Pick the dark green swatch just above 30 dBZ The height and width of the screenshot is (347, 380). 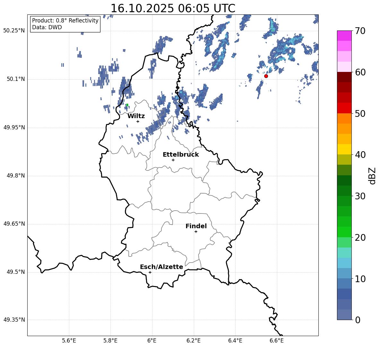344,191
